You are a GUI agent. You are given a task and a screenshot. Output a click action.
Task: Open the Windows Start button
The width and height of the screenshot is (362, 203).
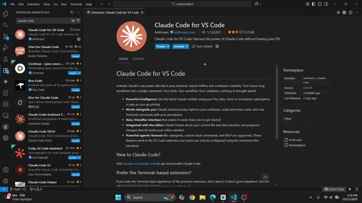[x=118, y=197]
